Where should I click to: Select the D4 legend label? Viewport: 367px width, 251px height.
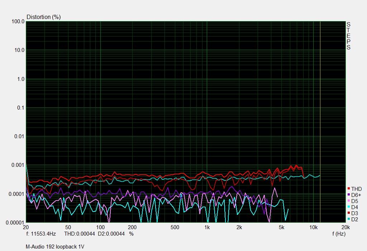(x=354, y=207)
